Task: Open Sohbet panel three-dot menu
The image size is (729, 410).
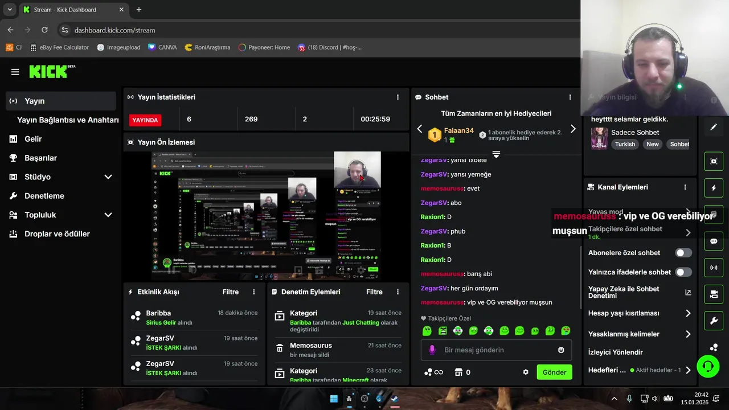Action: point(570,97)
